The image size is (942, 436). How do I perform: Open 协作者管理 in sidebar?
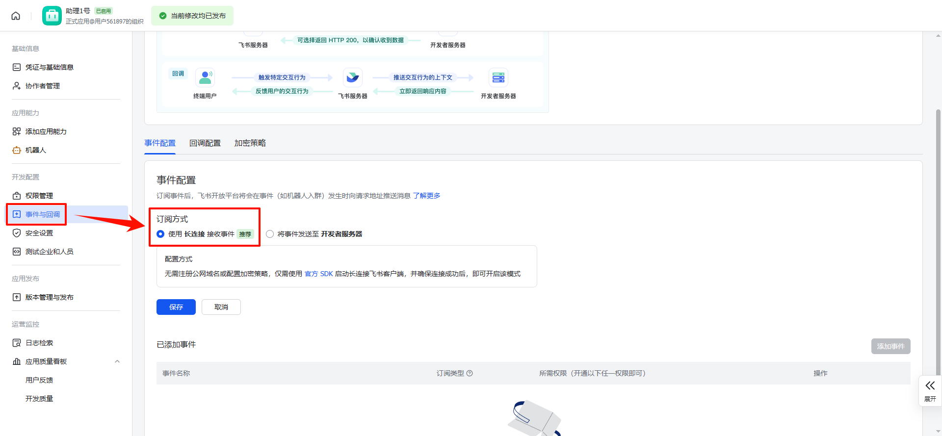click(42, 86)
